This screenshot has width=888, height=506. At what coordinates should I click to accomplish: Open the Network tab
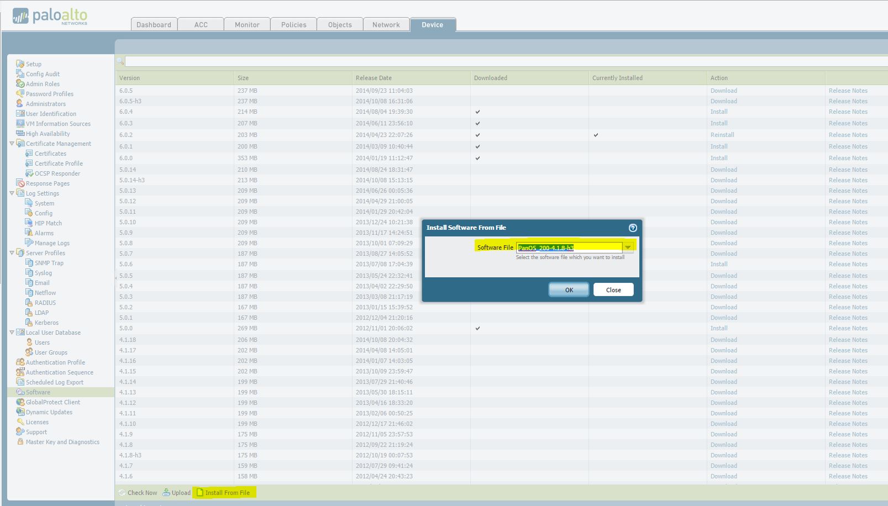tap(386, 25)
